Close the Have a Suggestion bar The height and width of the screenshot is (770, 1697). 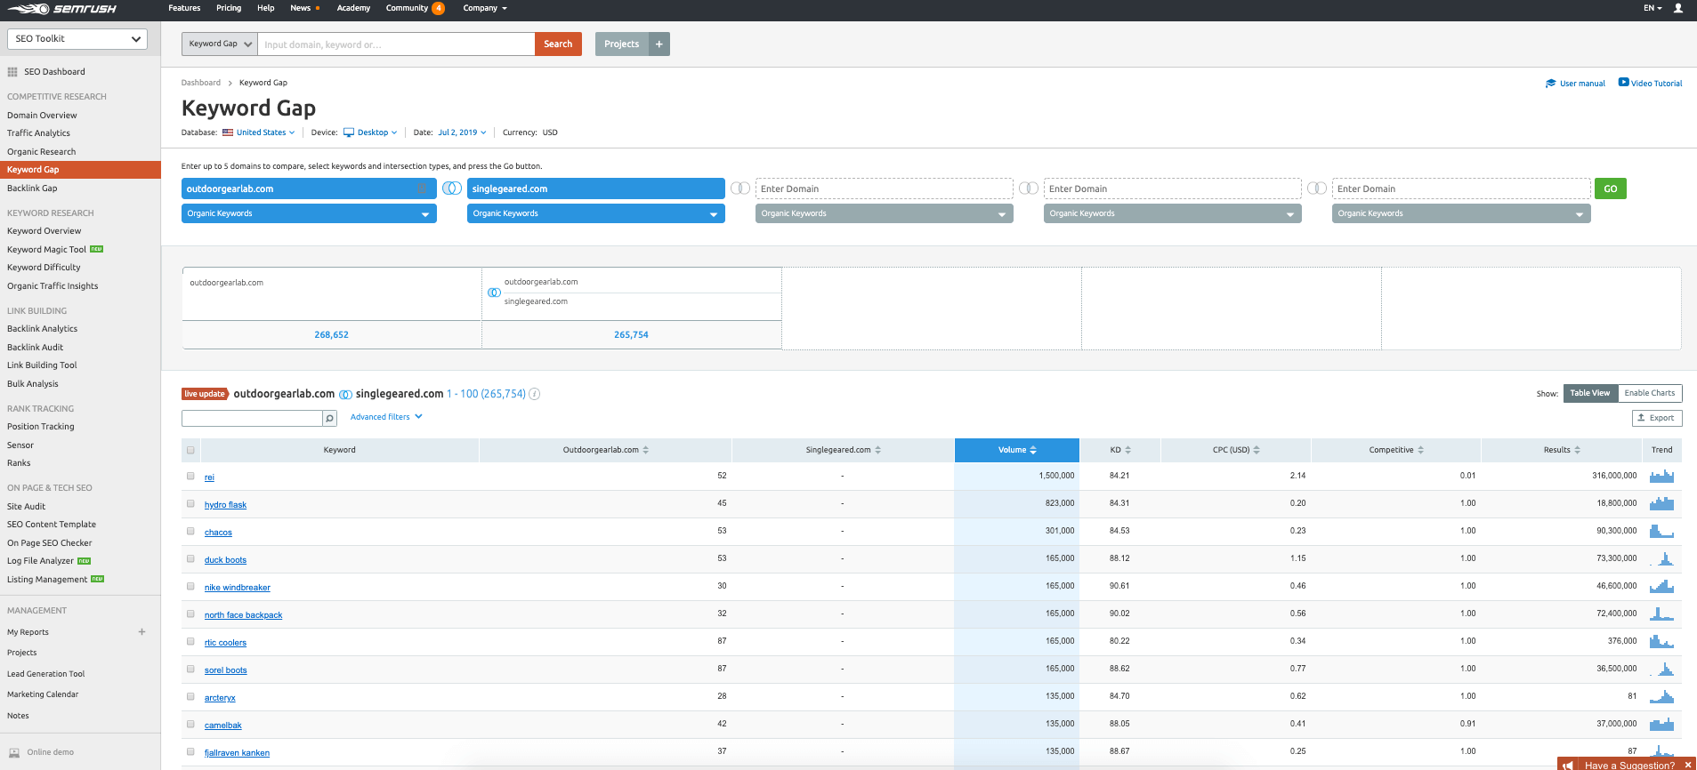point(1687,765)
